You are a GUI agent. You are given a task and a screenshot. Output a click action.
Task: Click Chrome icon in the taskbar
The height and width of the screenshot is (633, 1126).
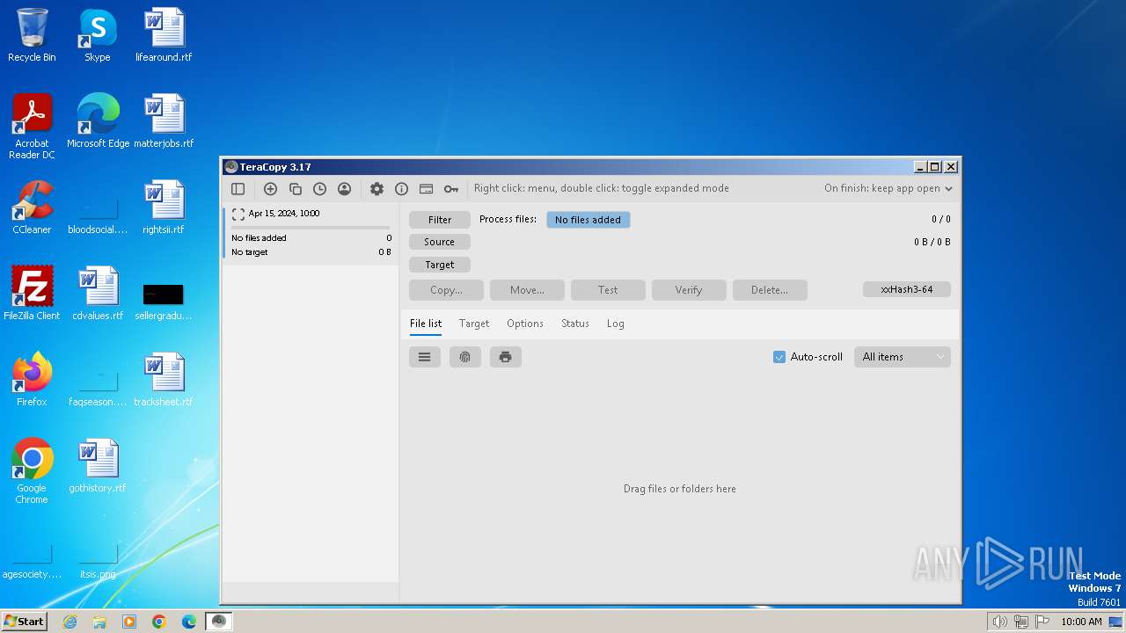(159, 622)
